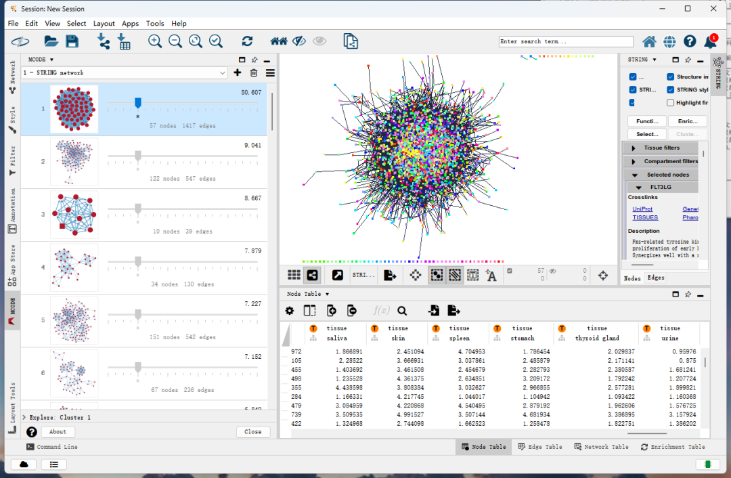This screenshot has width=731, height=478.
Task: Toggle the network grid view icon
Action: tap(294, 275)
